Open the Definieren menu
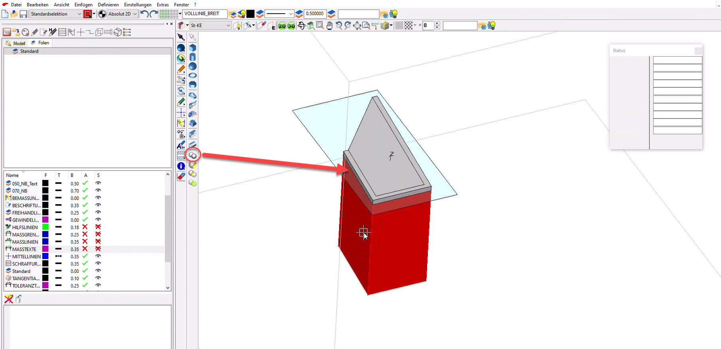Viewport: 721px width, 349px height. coord(108,5)
